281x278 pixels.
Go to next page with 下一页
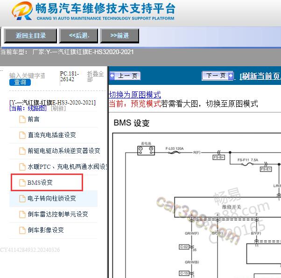[218, 76]
